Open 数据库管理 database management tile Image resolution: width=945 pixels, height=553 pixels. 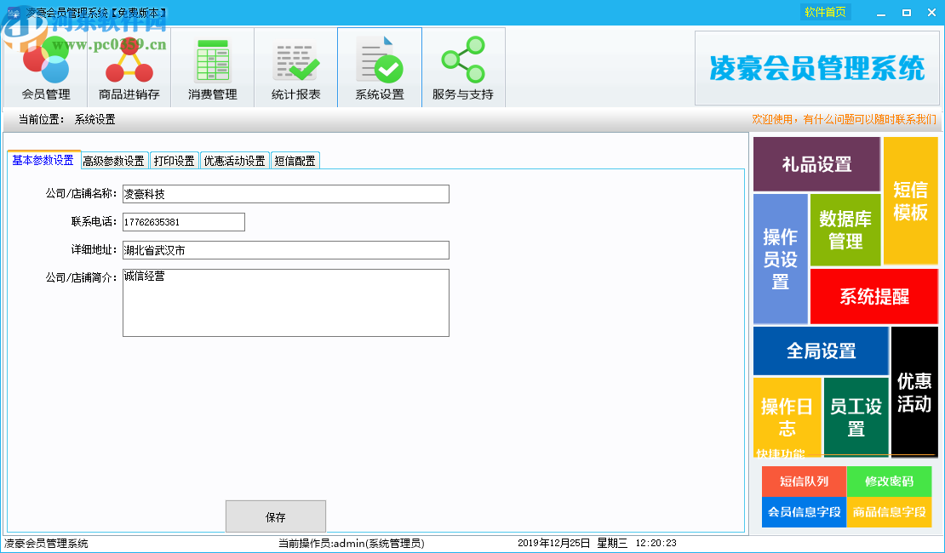click(x=844, y=230)
